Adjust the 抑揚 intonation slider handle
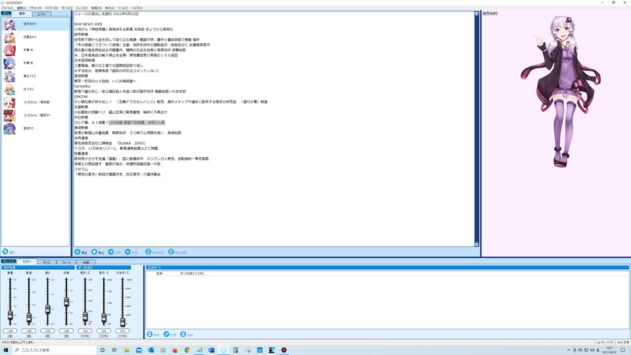 (66, 302)
